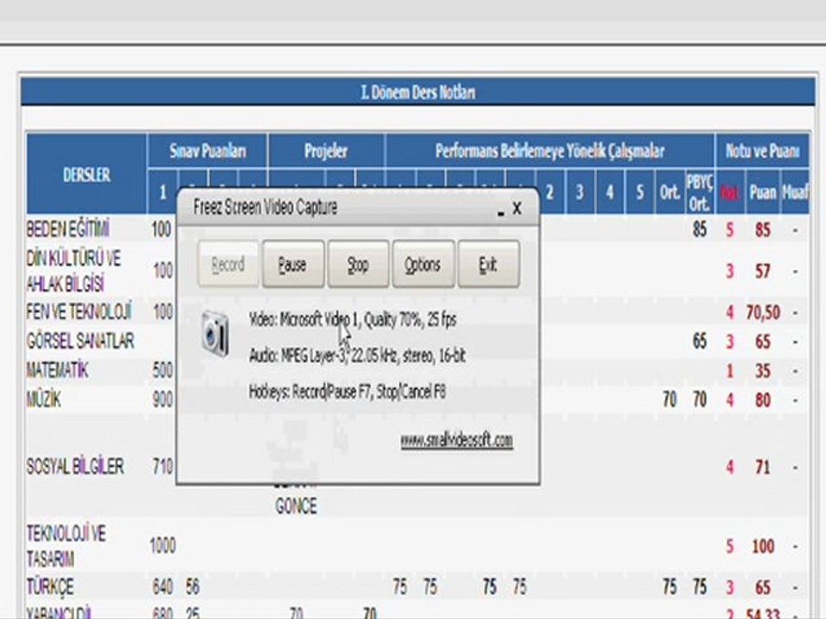Select the TEKNOLOJİ VE TASARIM row label

66,546
